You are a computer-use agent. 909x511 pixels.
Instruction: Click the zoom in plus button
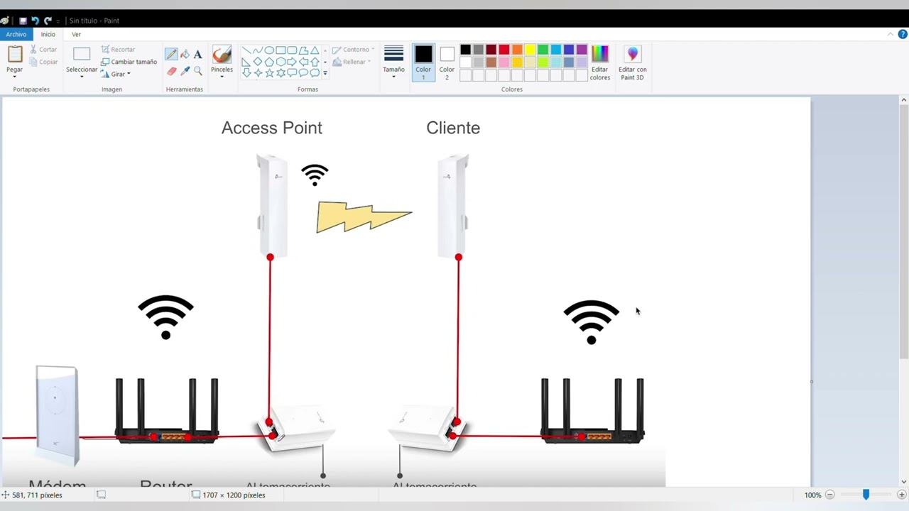point(901,495)
